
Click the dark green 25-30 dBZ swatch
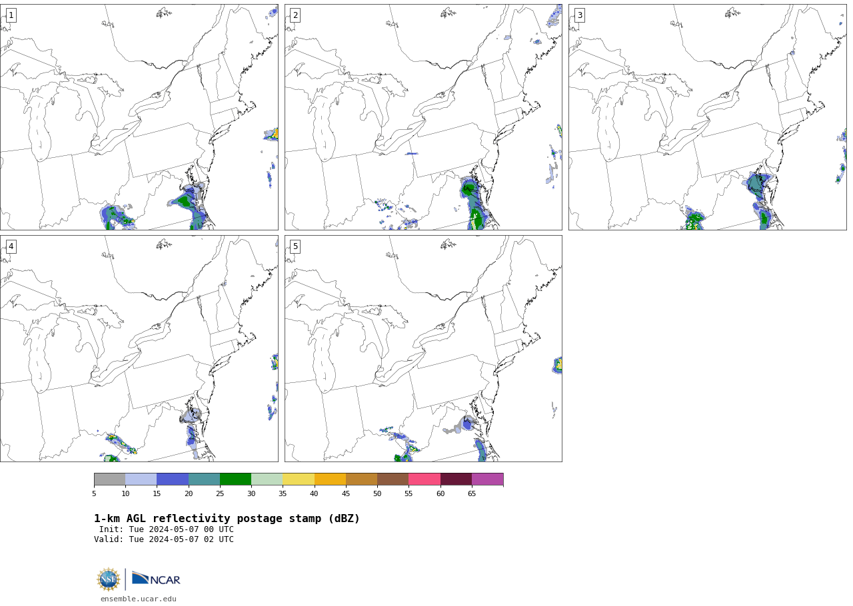[235, 479]
